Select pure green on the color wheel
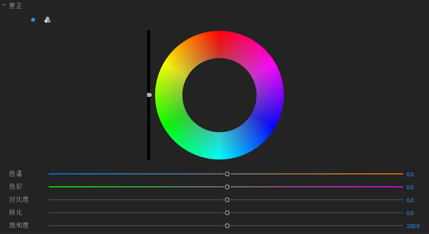 click(175, 121)
